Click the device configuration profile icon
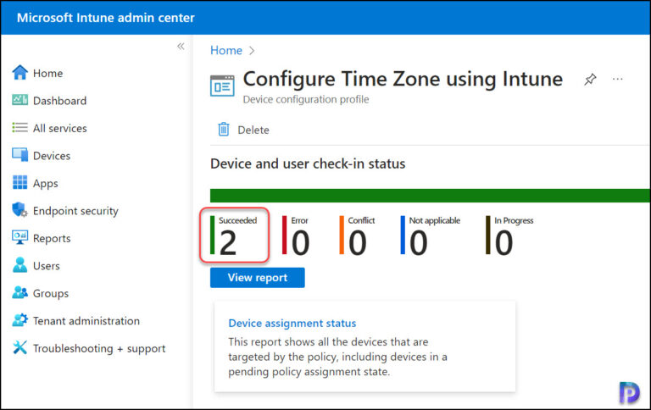 pyautogui.click(x=222, y=86)
